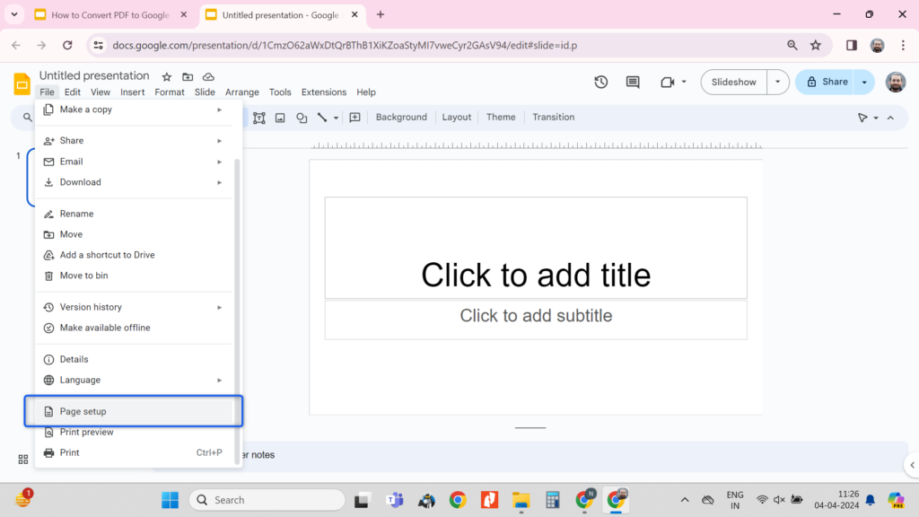The height and width of the screenshot is (517, 919).
Task: Insert a text box from the toolbar
Action: point(259,118)
